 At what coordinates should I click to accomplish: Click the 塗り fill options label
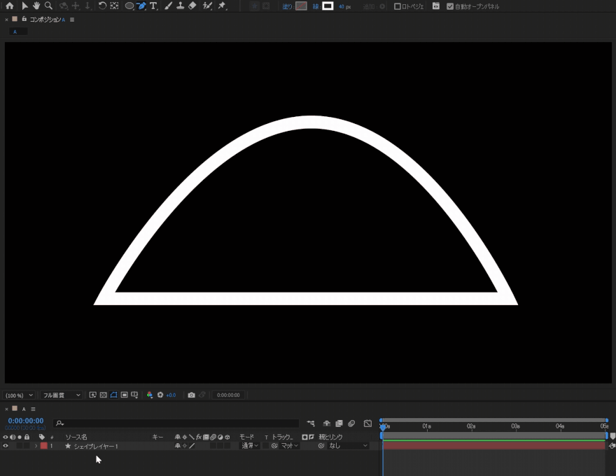pyautogui.click(x=287, y=6)
